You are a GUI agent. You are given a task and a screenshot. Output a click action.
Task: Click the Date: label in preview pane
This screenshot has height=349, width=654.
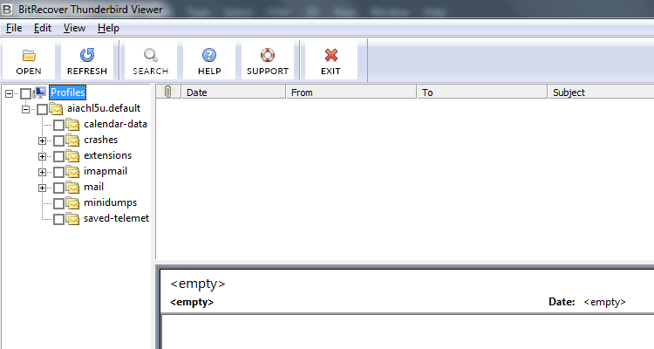(562, 302)
